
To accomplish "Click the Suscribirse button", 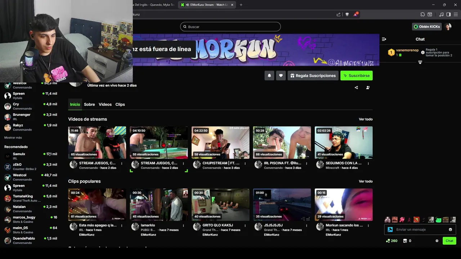I will [x=357, y=76].
